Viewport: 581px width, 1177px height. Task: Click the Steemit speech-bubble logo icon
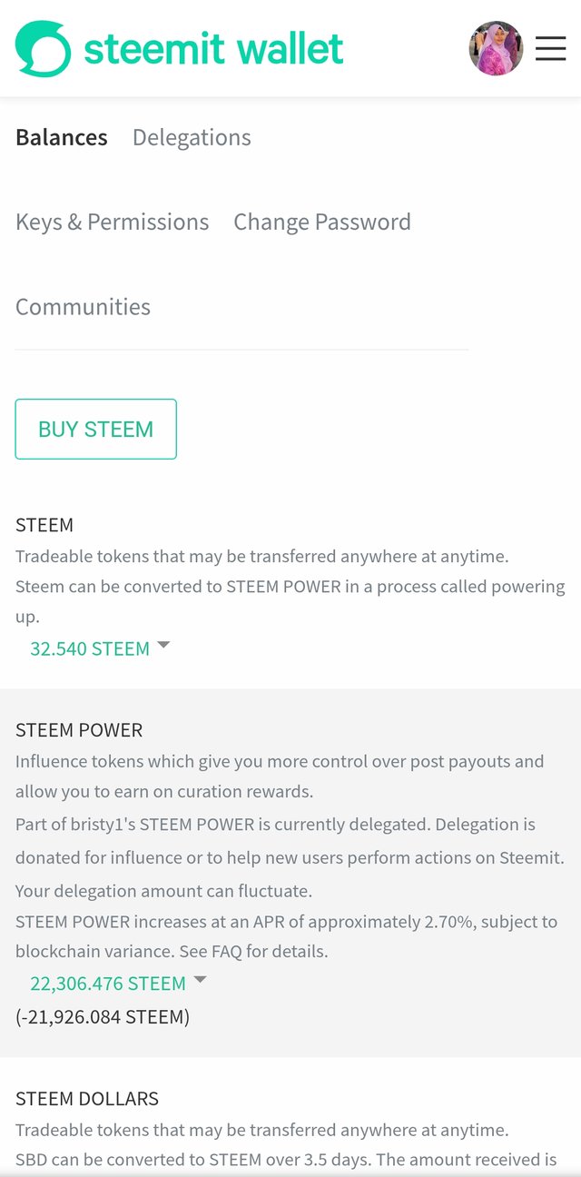point(43,48)
